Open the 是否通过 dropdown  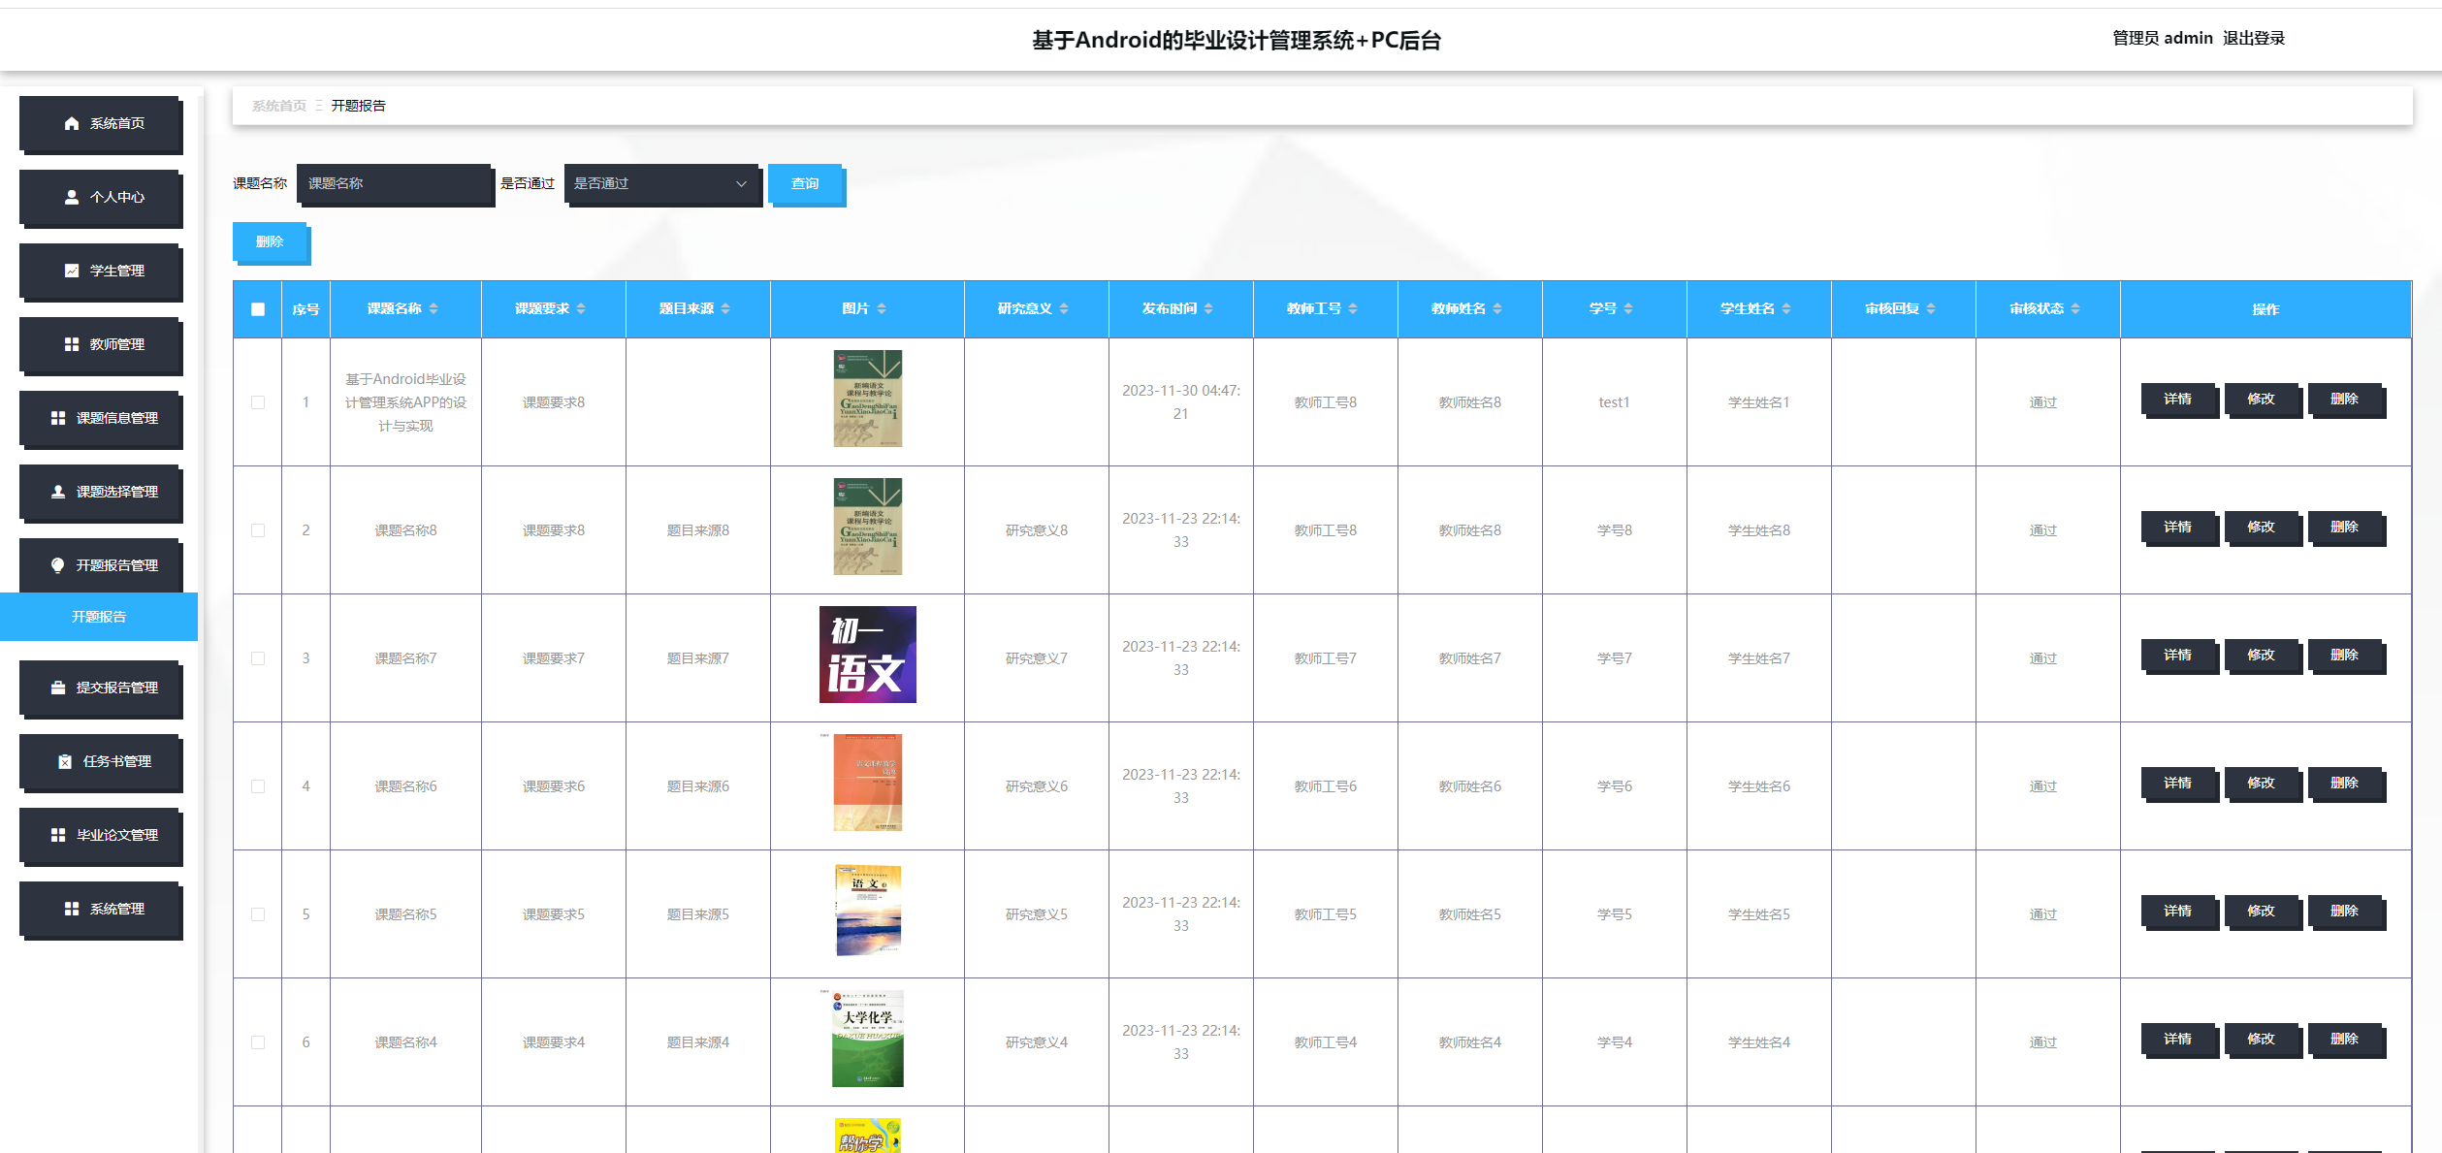(x=662, y=184)
